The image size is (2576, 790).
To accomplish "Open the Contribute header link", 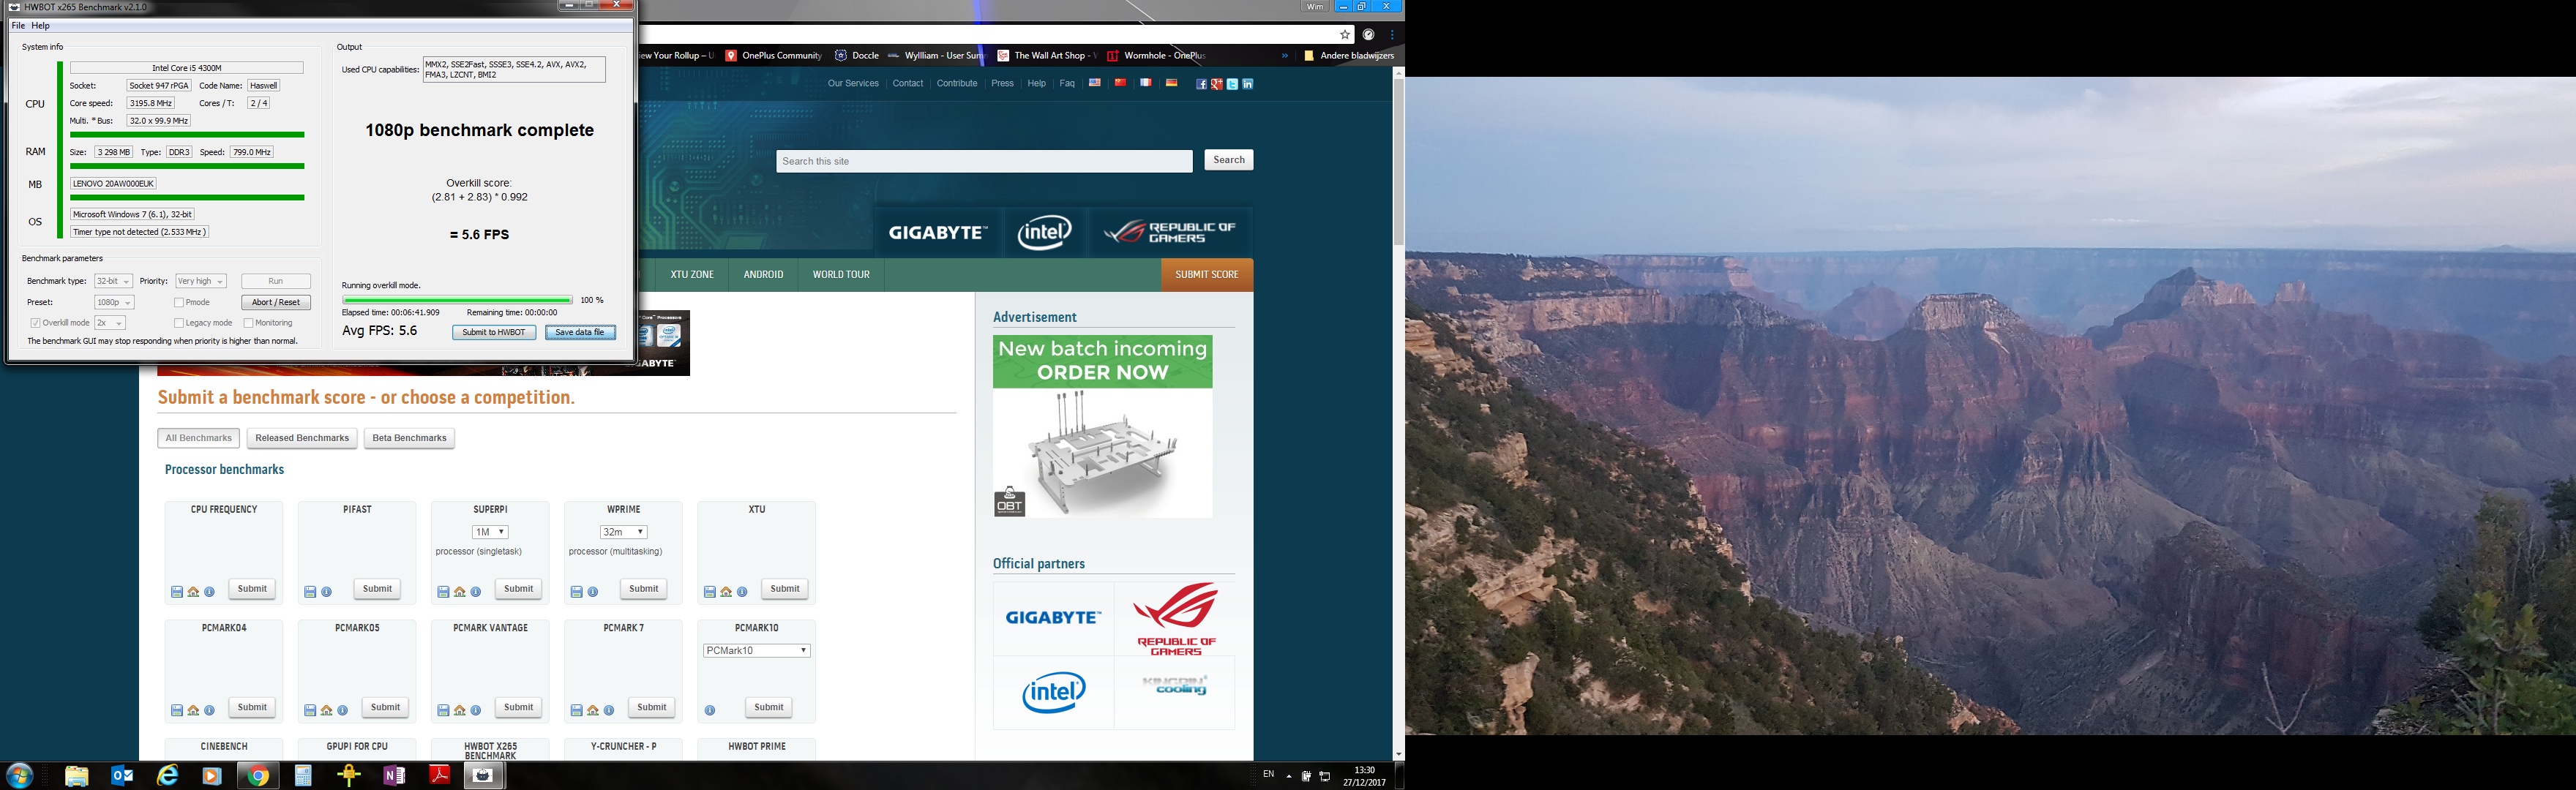I will tap(957, 84).
